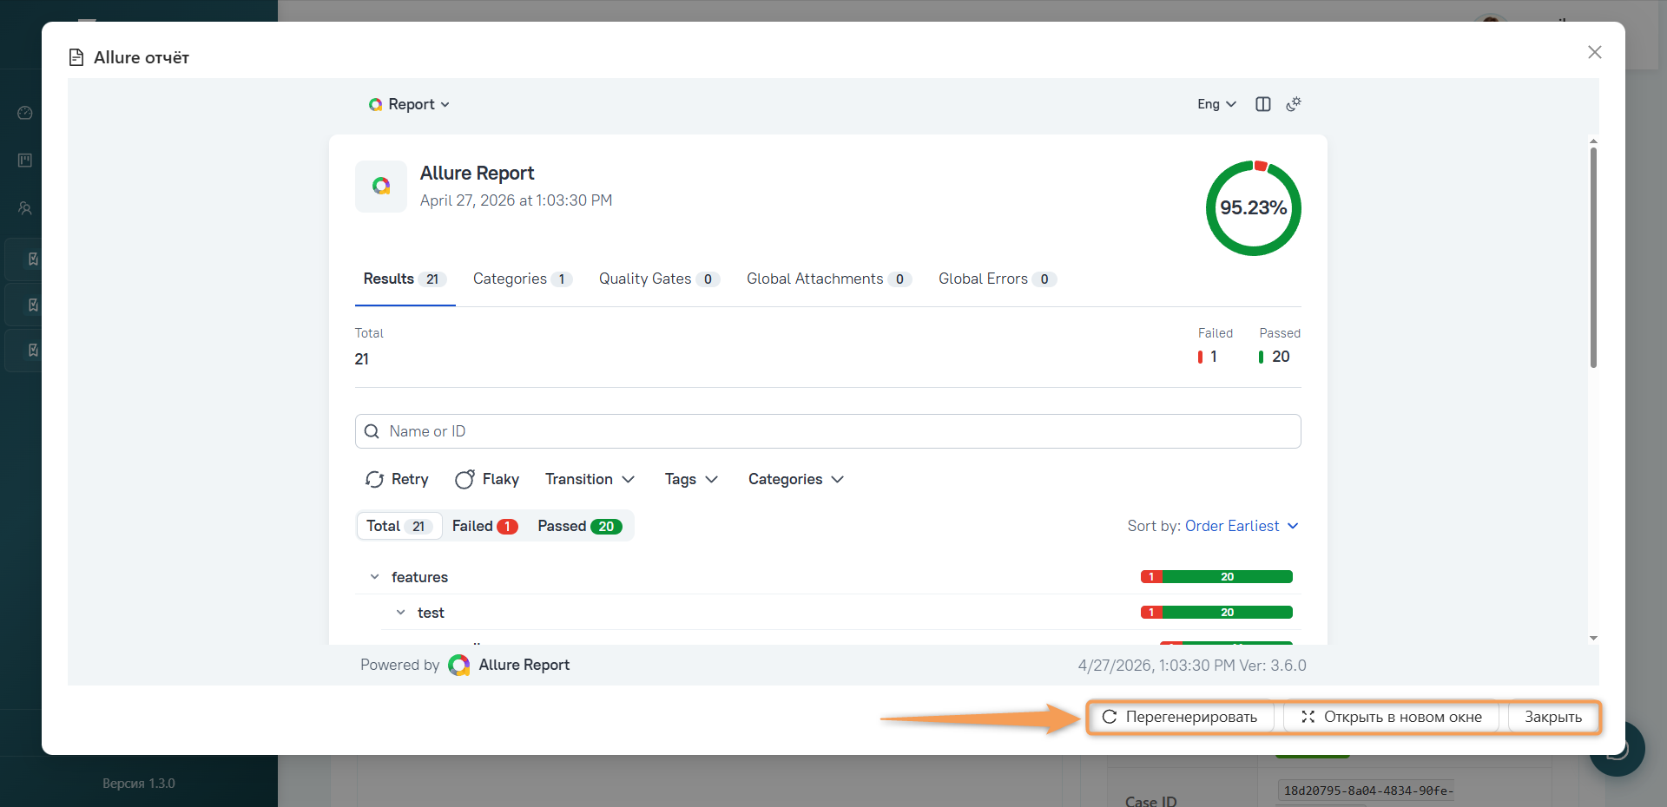Show Total 21 test results

tap(399, 526)
